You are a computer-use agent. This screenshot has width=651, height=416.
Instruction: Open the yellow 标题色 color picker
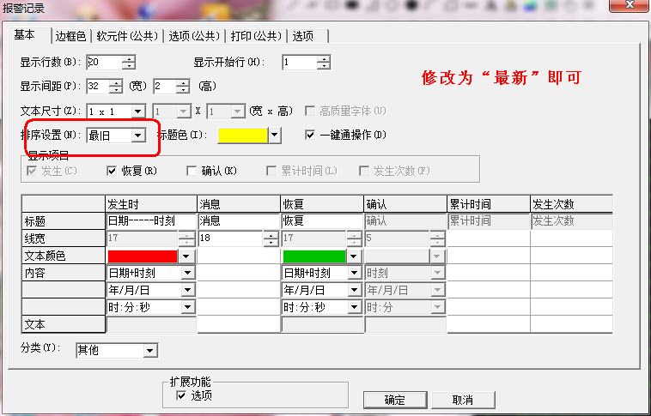click(274, 135)
